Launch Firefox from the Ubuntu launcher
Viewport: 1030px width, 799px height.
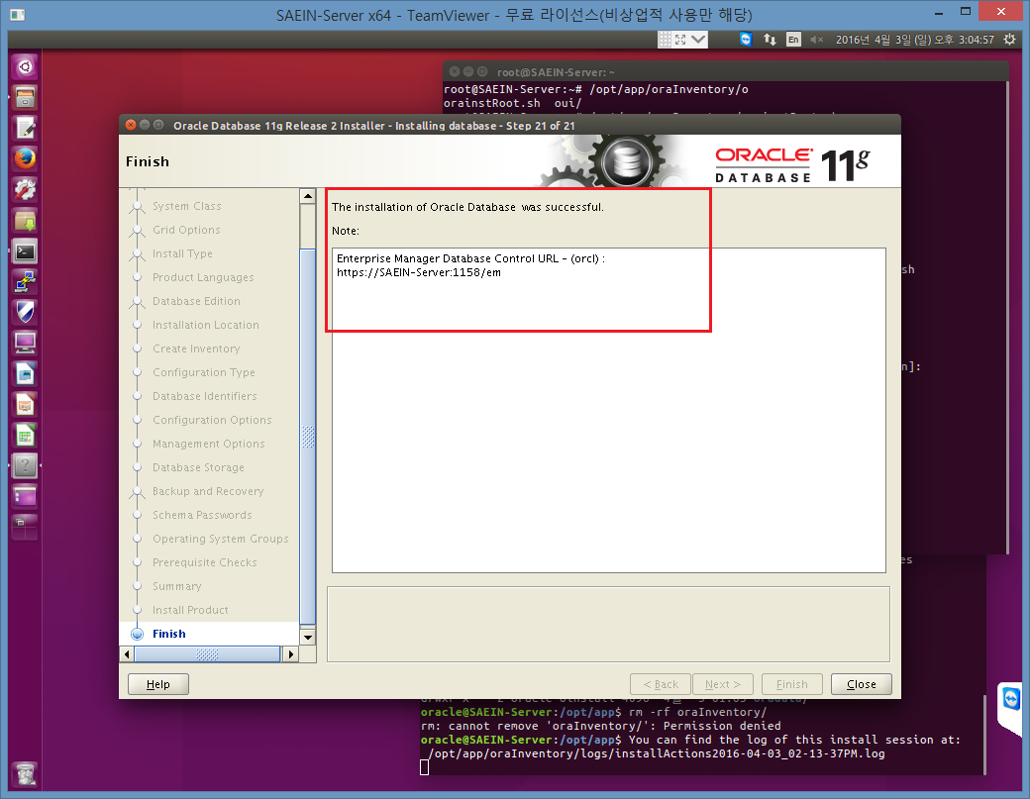pyautogui.click(x=25, y=158)
